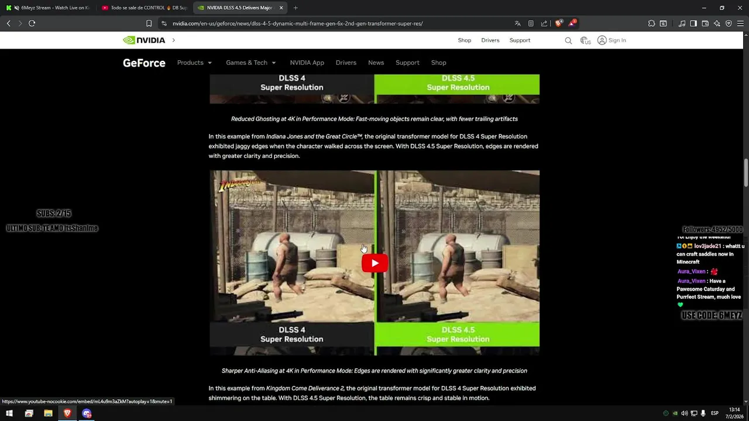Open Drivers in GeForce nav bar

[346, 63]
